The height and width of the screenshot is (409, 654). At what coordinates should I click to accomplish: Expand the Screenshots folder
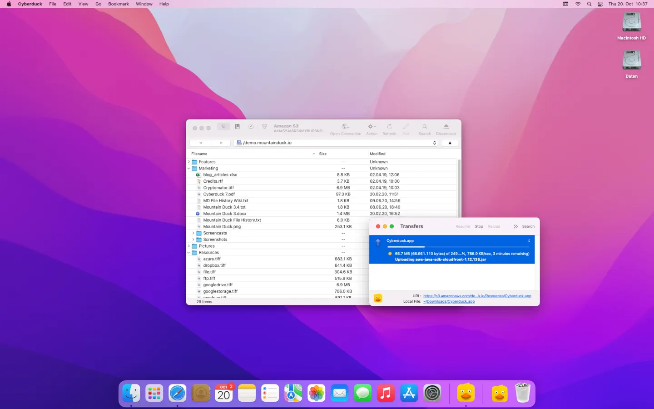193,239
